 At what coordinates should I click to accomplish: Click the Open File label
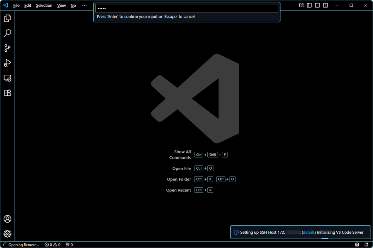point(181,168)
